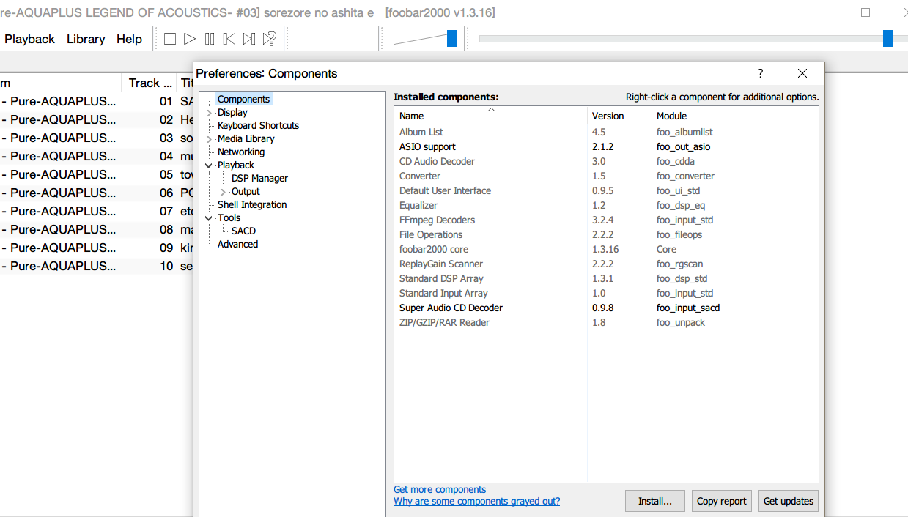Skip to the next track

click(249, 39)
